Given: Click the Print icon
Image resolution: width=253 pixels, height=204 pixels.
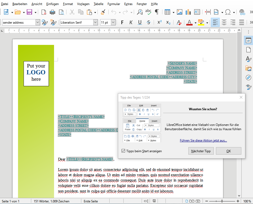Looking at the screenshot, I should pyautogui.click(x=52, y=12).
